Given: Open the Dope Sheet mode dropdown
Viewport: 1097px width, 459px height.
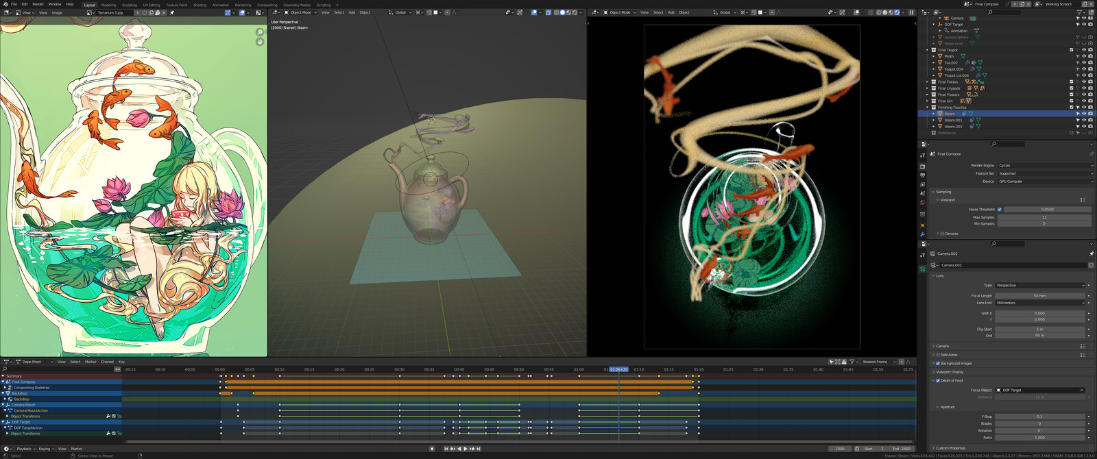Looking at the screenshot, I should pyautogui.click(x=34, y=362).
